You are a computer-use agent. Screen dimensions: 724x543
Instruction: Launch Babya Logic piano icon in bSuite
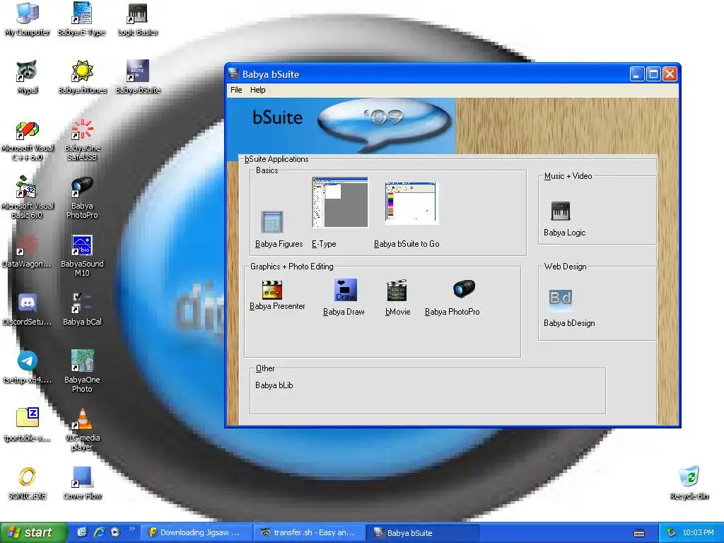[561, 211]
